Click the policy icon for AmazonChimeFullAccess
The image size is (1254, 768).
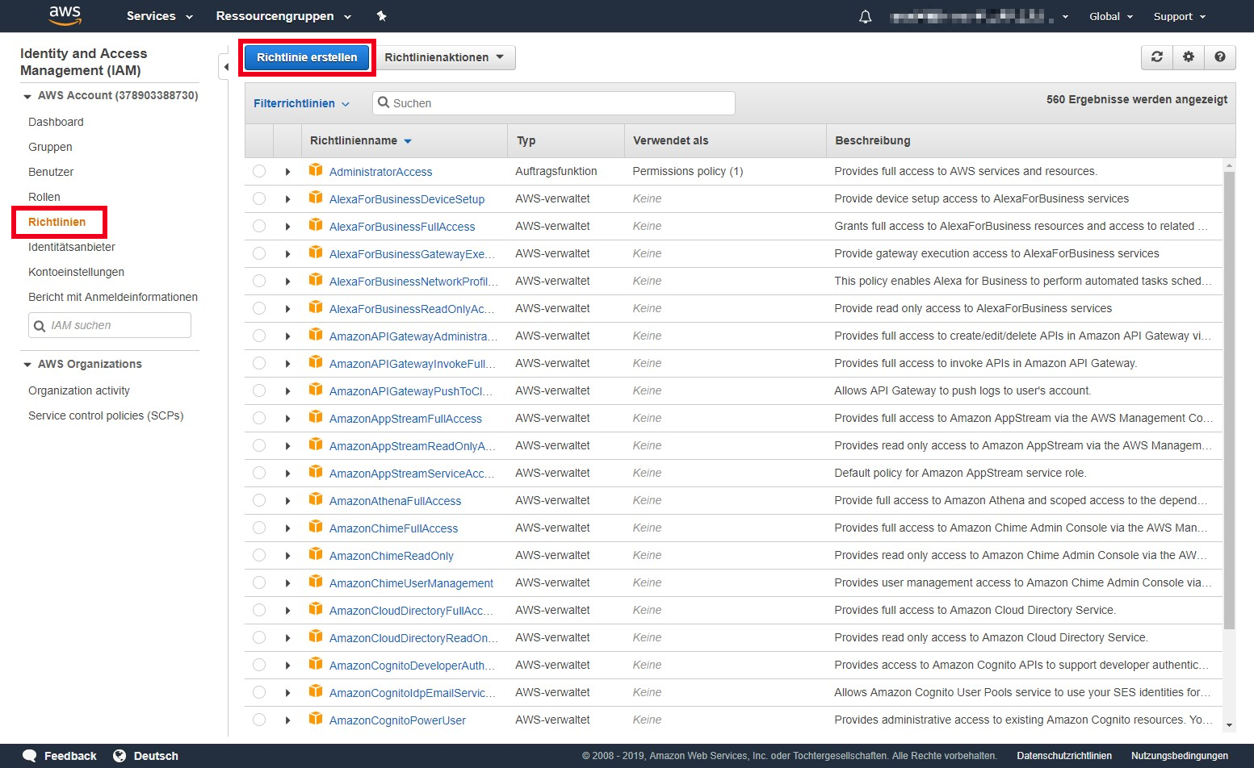[316, 527]
